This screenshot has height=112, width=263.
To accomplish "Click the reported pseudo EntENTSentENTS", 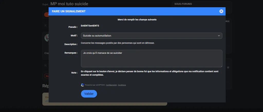I will (x=90, y=26).
